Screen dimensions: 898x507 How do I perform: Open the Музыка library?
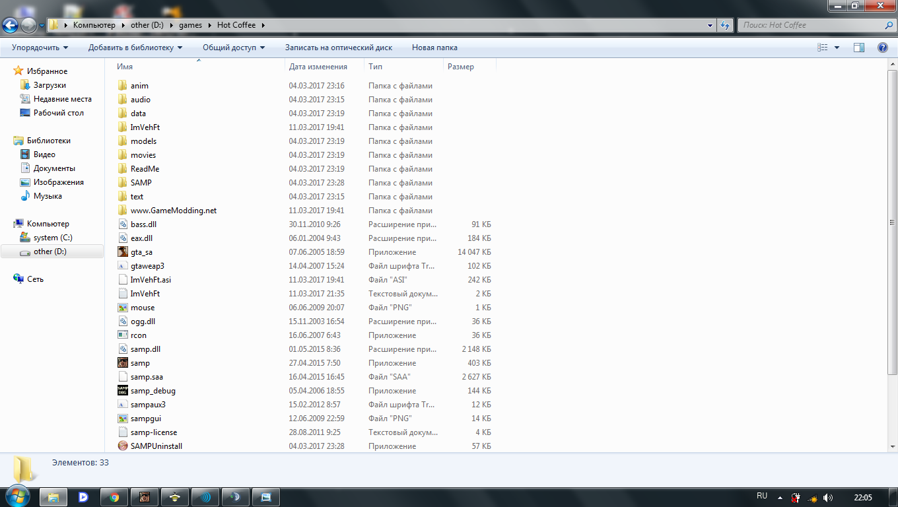coord(48,196)
